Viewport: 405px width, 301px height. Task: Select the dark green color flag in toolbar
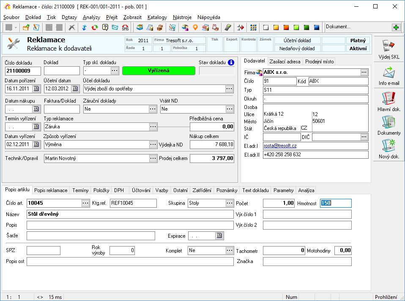306,27
